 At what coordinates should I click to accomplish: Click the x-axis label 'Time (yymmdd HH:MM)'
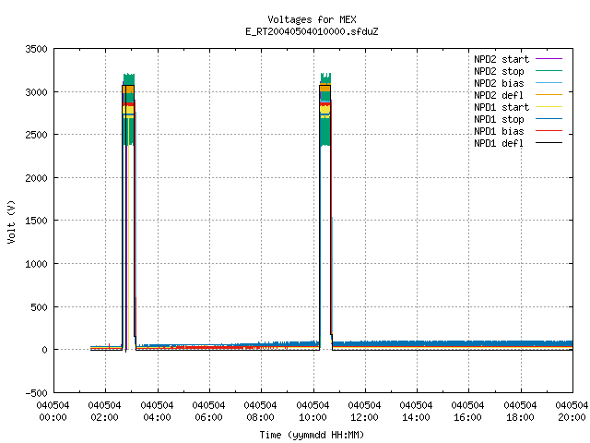(x=312, y=435)
